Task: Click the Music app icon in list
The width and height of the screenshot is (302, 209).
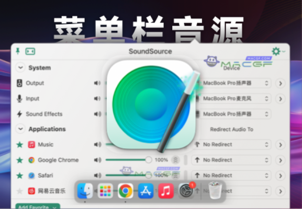Action: [x=31, y=144]
